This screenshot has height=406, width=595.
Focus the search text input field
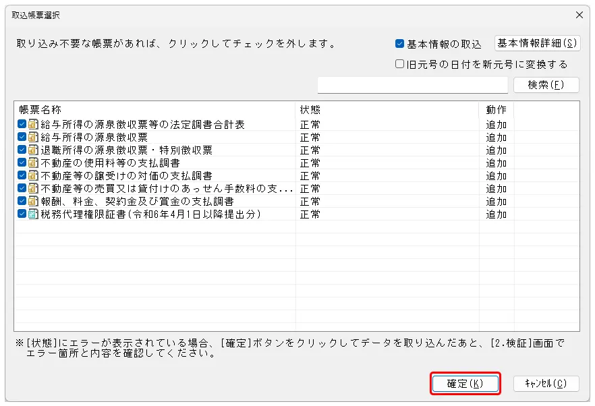(x=412, y=85)
